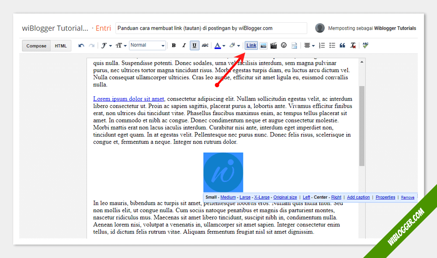Image resolution: width=437 pixels, height=258 pixels.
Task: Open the font family picker
Action: [x=107, y=45]
